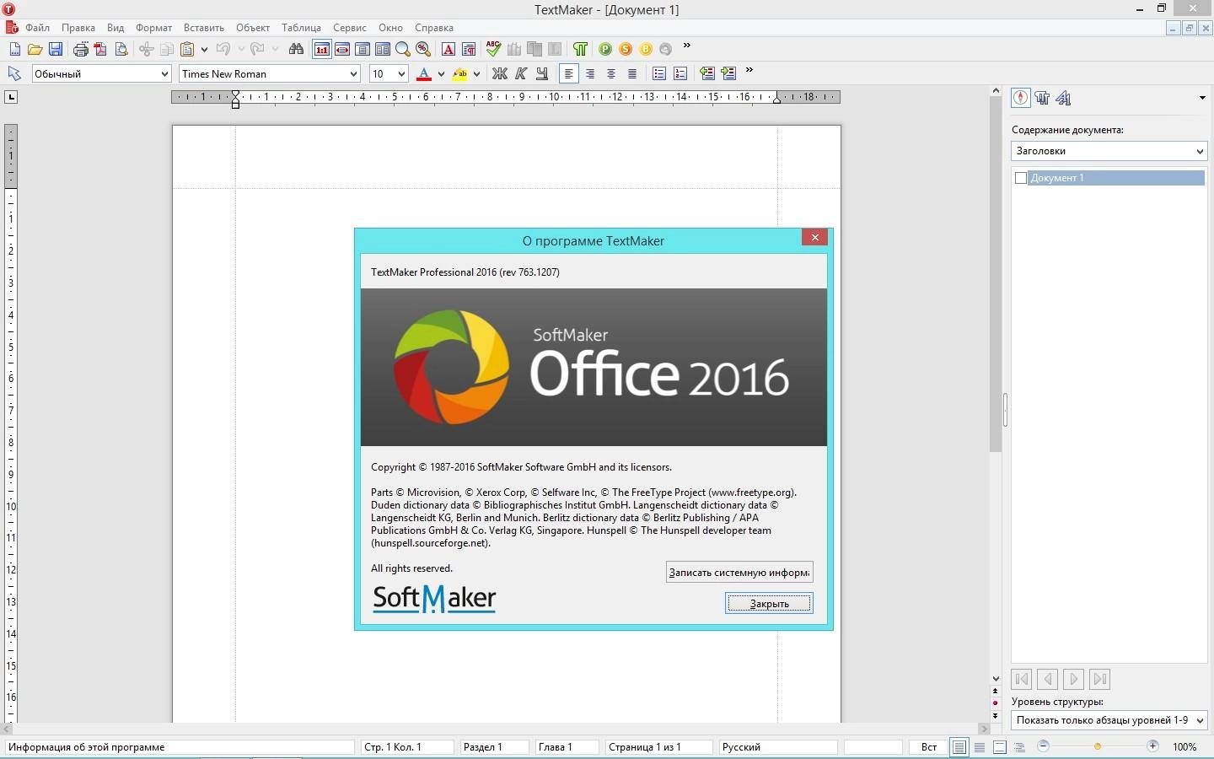Launch PlanMaker from the green P icon
The width and height of the screenshot is (1214, 759).
(x=605, y=49)
